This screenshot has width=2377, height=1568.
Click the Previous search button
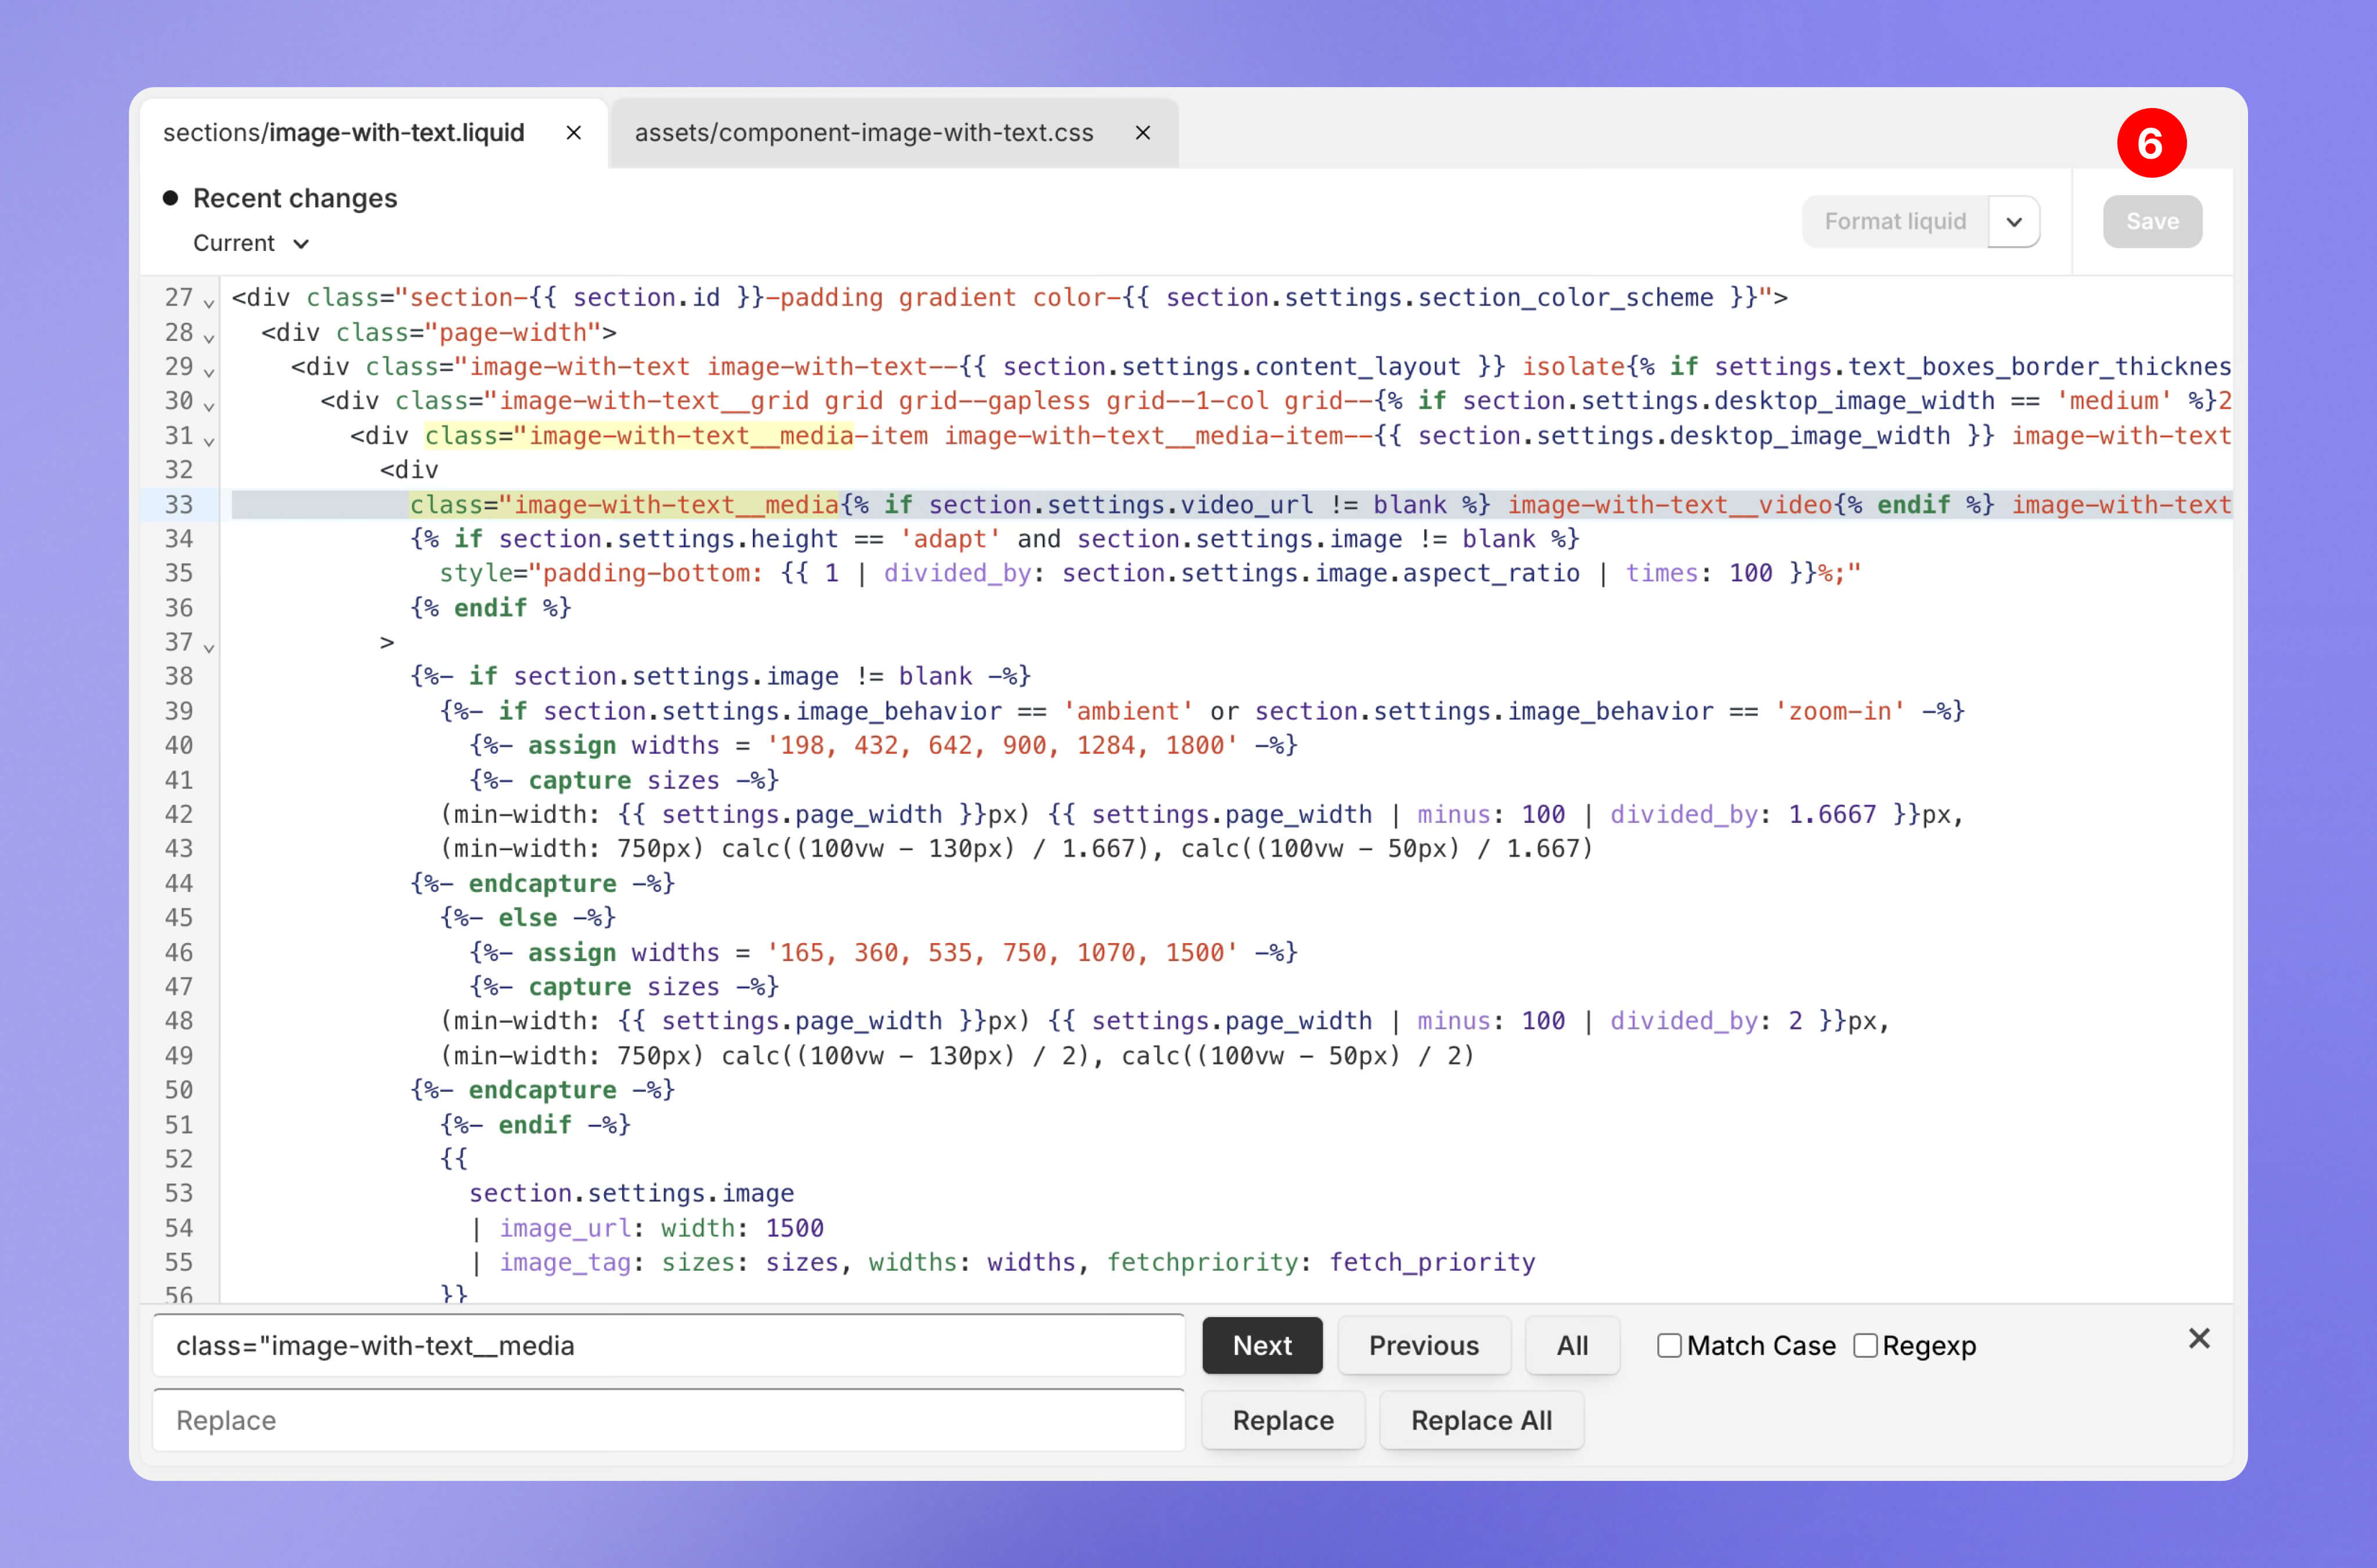click(1423, 1346)
